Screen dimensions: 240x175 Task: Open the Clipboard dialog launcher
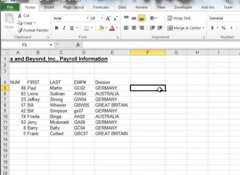48,37
